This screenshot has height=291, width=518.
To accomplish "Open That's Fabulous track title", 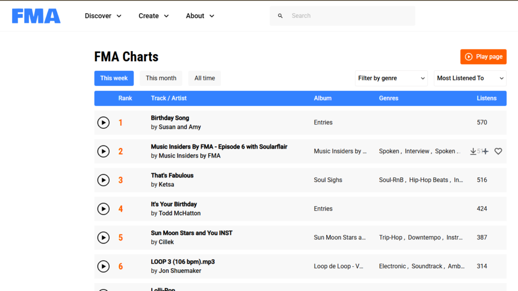I will point(172,175).
